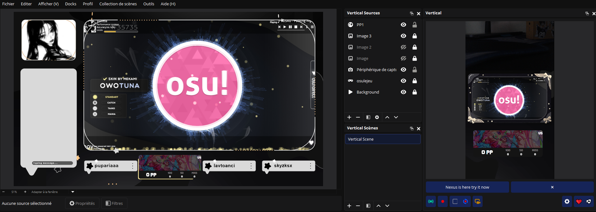Open the Fichier menu
Image resolution: width=596 pixels, height=212 pixels.
click(x=8, y=4)
